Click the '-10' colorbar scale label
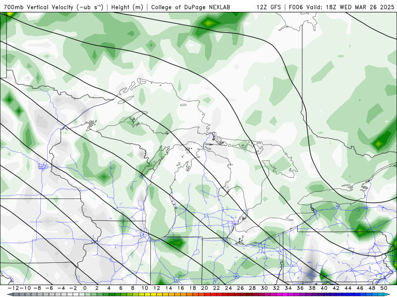397x297 pixels. tap(25, 288)
